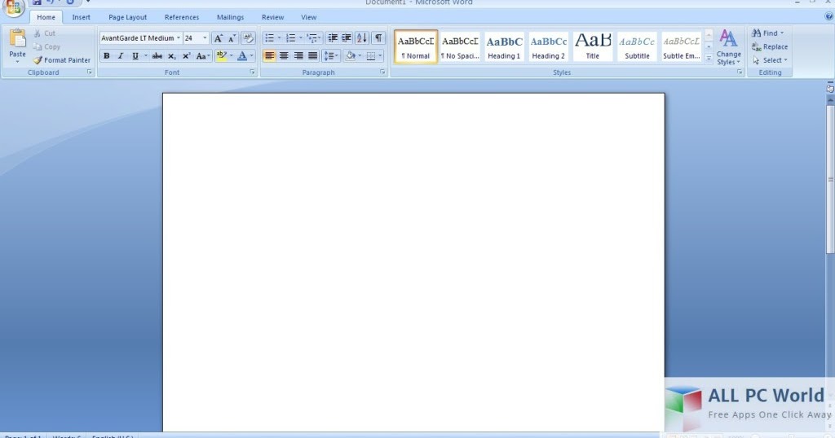This screenshot has height=438, width=835.
Task: Toggle Bold formatting
Action: coord(107,56)
